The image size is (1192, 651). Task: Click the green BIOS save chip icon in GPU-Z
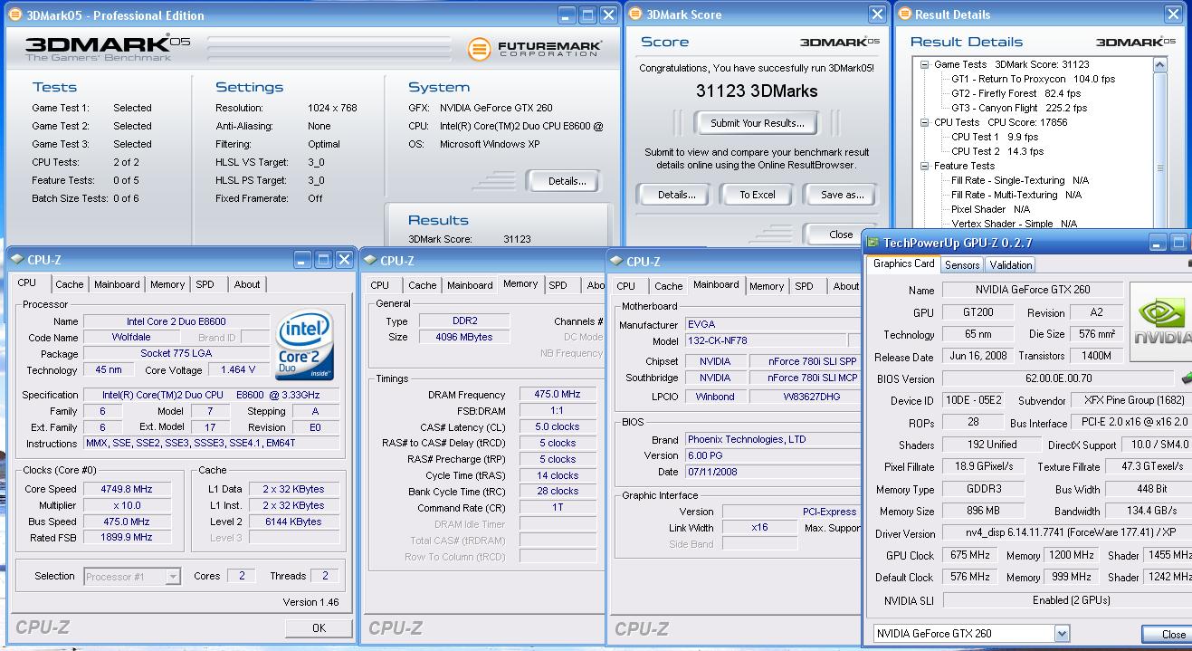point(1187,378)
